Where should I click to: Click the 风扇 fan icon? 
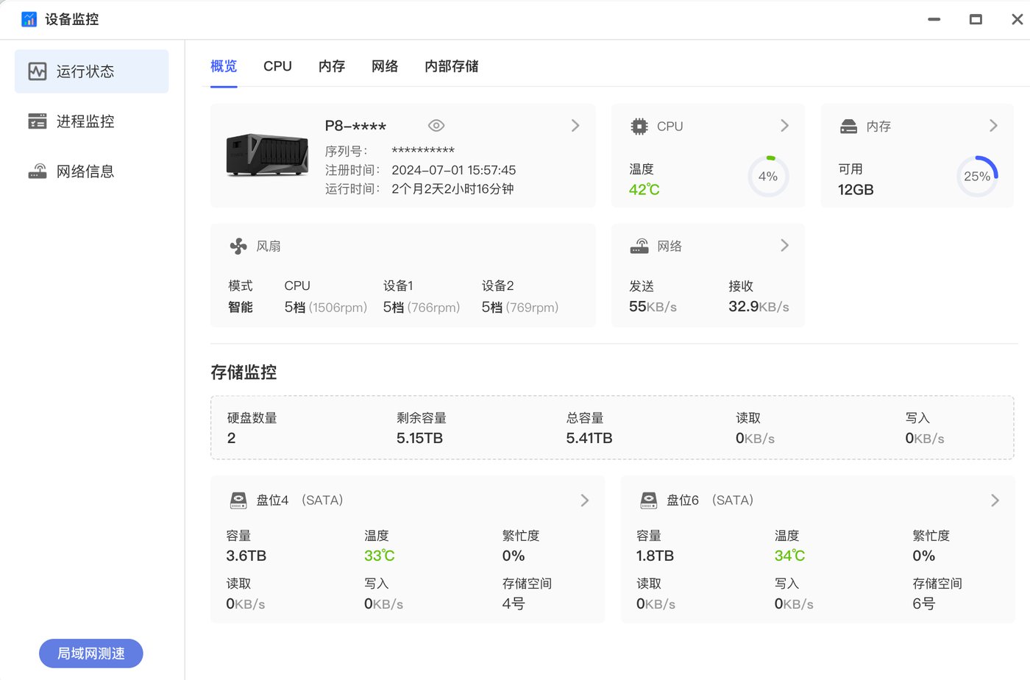click(x=238, y=247)
